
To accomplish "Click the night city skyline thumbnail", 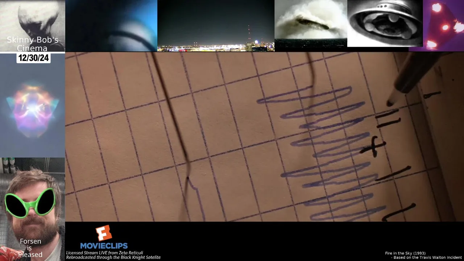I will [216, 26].
